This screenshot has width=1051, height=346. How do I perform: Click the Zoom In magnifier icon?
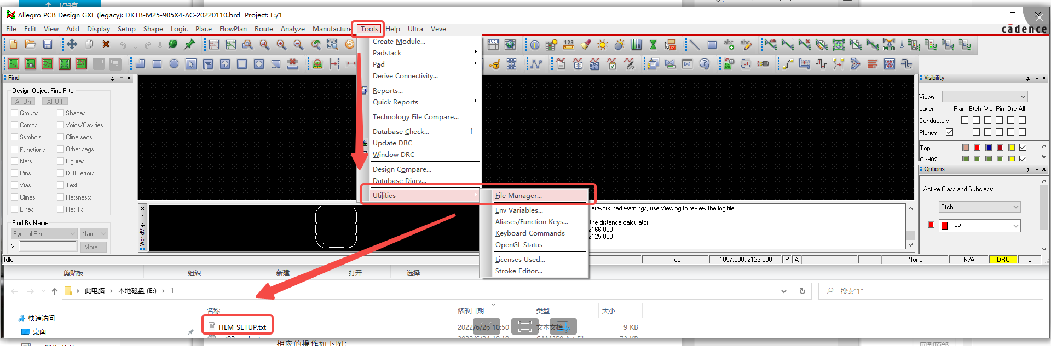[281, 45]
